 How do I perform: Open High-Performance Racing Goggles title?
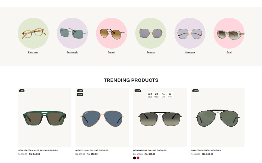pos(37,150)
